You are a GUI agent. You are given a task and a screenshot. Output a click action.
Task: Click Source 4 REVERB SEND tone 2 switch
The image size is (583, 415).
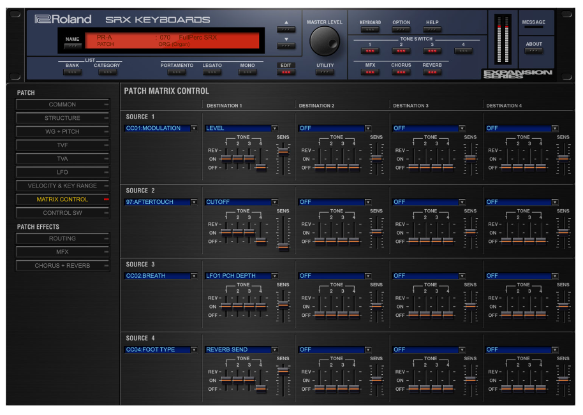point(238,380)
